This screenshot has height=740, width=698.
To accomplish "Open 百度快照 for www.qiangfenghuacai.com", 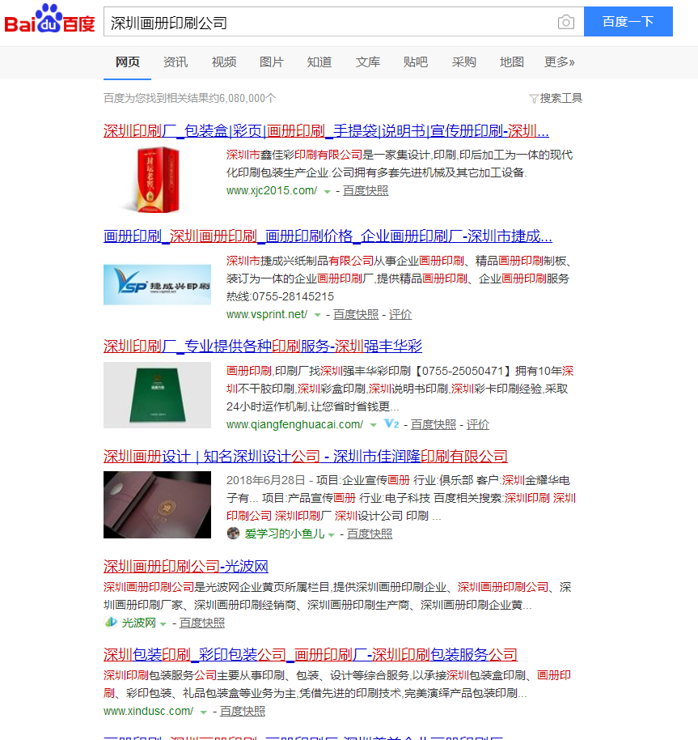I will (x=434, y=424).
